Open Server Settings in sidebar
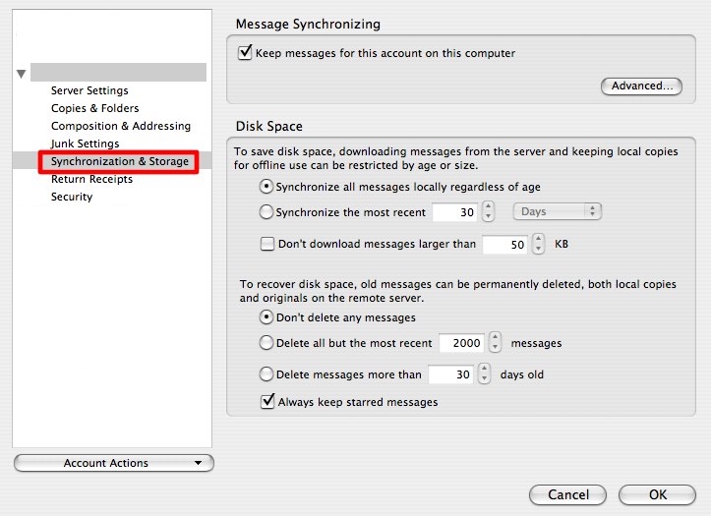711x516 pixels. [x=89, y=90]
